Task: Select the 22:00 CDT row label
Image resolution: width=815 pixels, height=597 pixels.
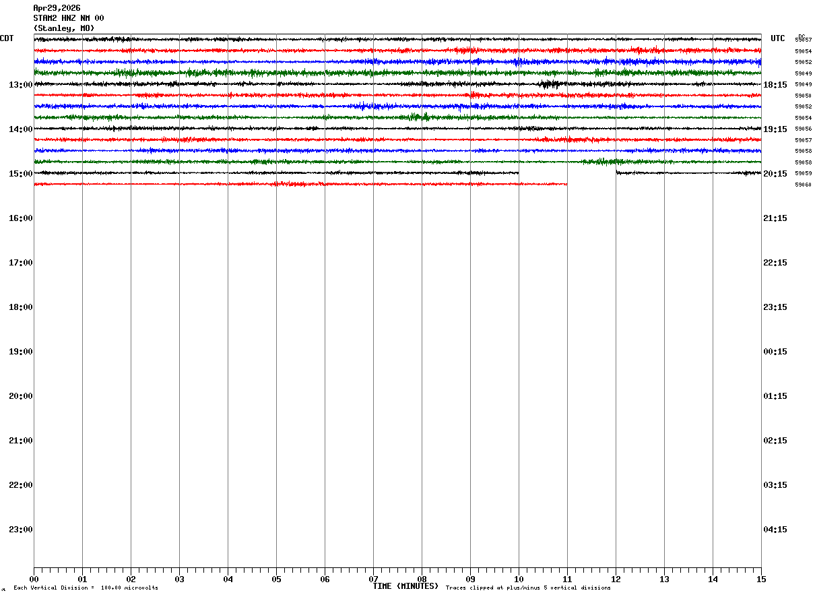Action: pos(21,485)
